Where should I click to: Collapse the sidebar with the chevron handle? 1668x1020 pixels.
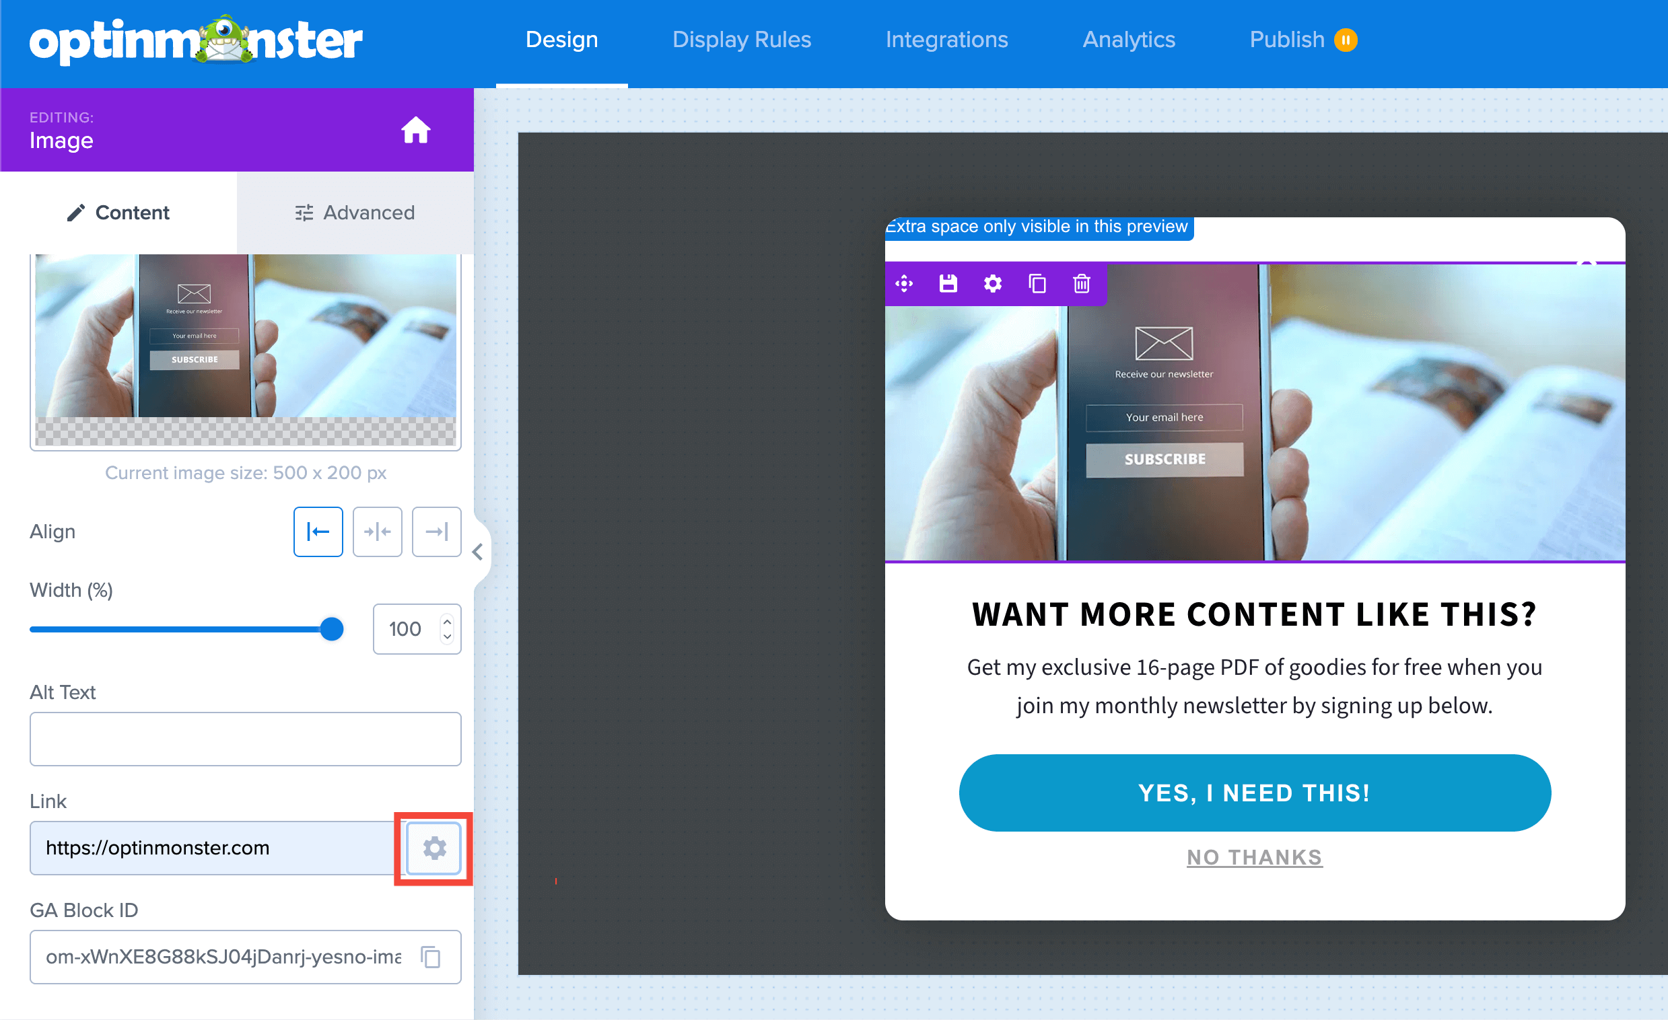478,552
